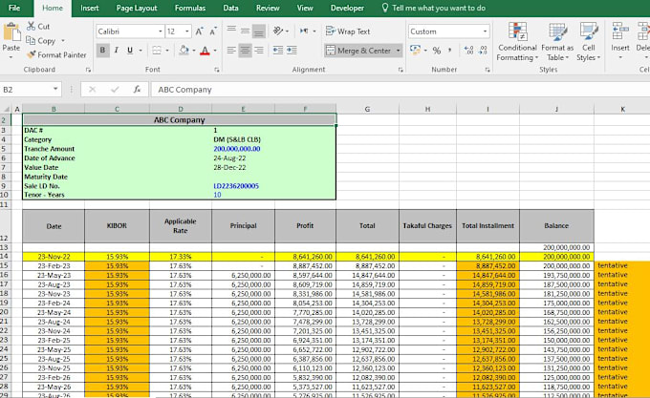This screenshot has width=650, height=398.
Task: Switch to the Review tab
Action: tap(268, 8)
